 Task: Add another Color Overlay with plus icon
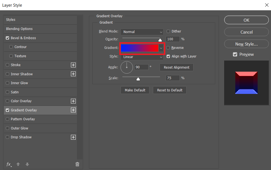click(x=73, y=101)
